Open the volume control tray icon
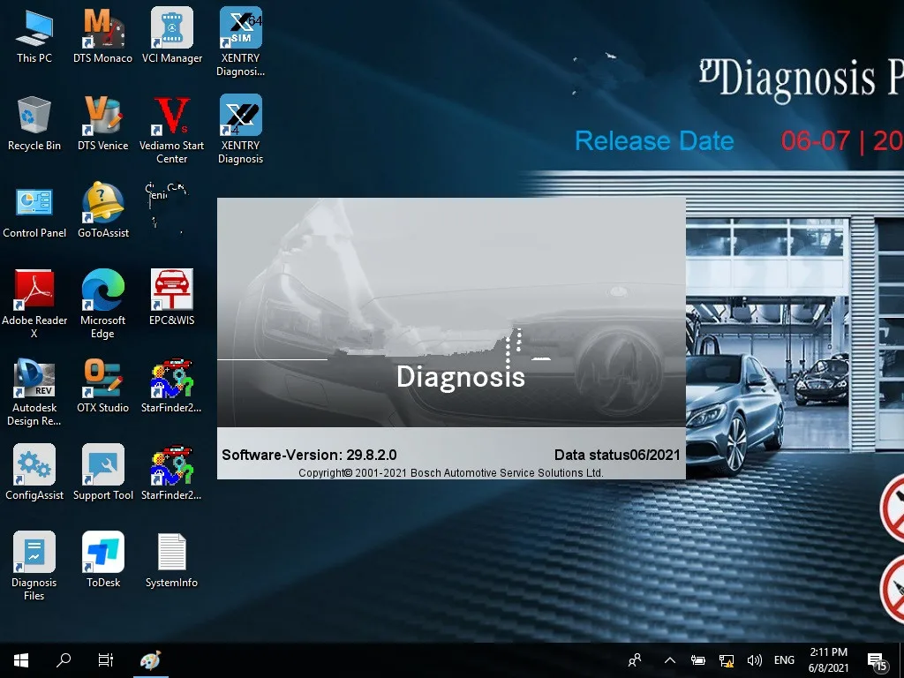Screen dimensions: 904x678 (754, 660)
